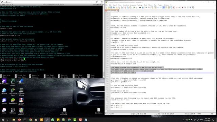Viewport: 217px width, 122px height.
Task: Toggle the Show All Characters icon in Notepad++
Action: (x=161, y=7)
